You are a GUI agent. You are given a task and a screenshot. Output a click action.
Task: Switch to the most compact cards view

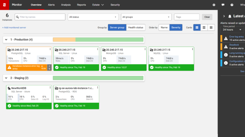[211, 27]
